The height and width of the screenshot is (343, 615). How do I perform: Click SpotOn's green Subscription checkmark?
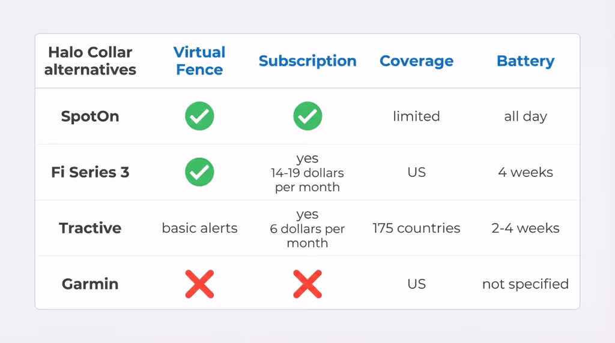[307, 116]
